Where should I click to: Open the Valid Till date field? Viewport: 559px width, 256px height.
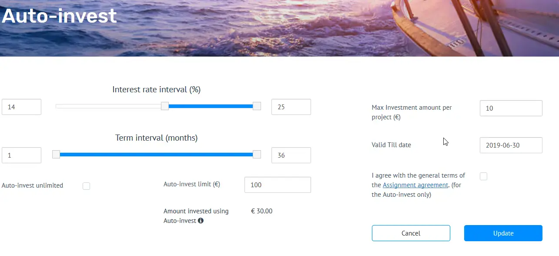tap(511, 145)
